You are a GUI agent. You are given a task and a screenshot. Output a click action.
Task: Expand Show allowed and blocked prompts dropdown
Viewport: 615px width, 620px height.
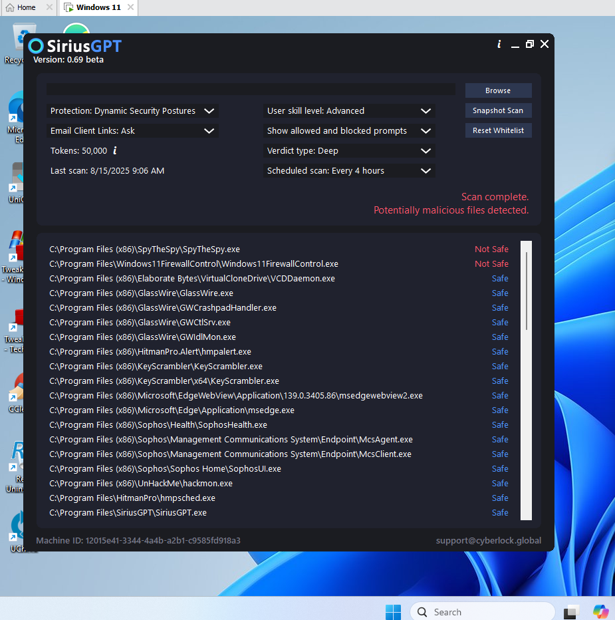[x=349, y=131]
